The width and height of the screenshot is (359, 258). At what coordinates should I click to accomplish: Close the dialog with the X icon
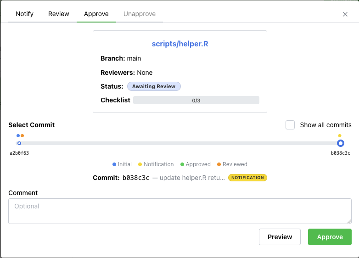click(x=345, y=14)
